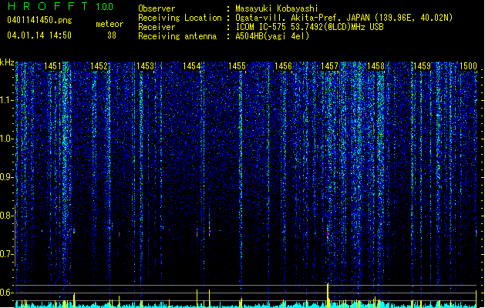Screen dimensions: 485x308
Task: Click observer name Masayuki Kobayashi
Action: click(277, 8)
